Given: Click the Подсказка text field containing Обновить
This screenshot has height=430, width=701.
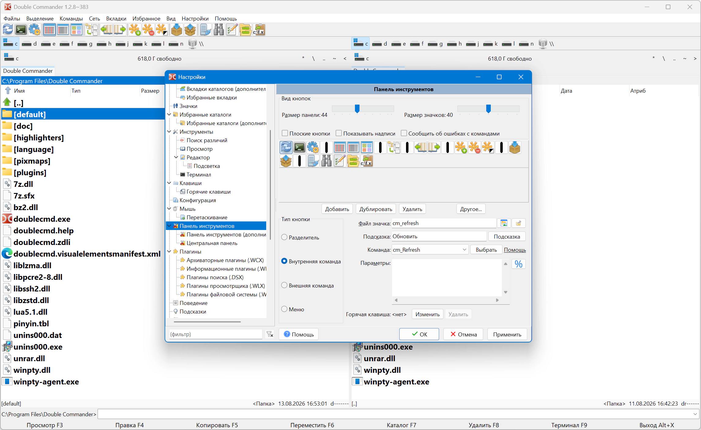Looking at the screenshot, I should pos(439,236).
